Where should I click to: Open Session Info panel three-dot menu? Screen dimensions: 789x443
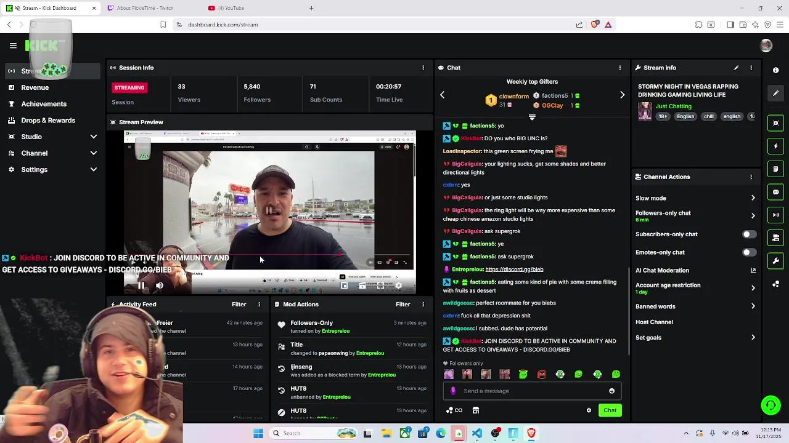pos(423,68)
